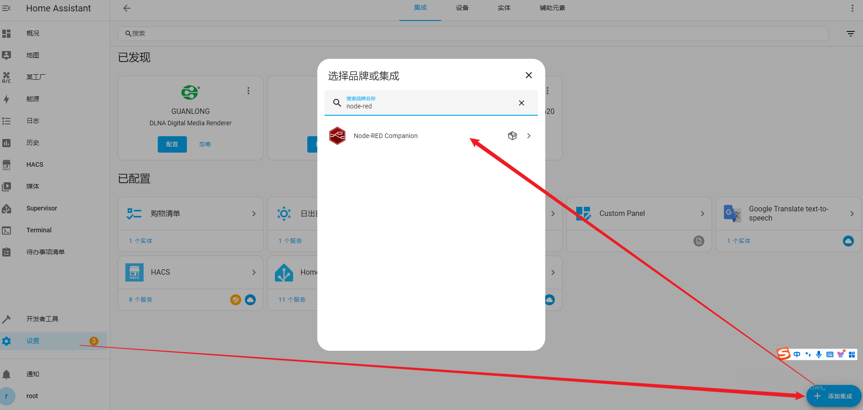Close the 选择品牌或集成 dialog
The image size is (863, 410).
click(x=529, y=75)
